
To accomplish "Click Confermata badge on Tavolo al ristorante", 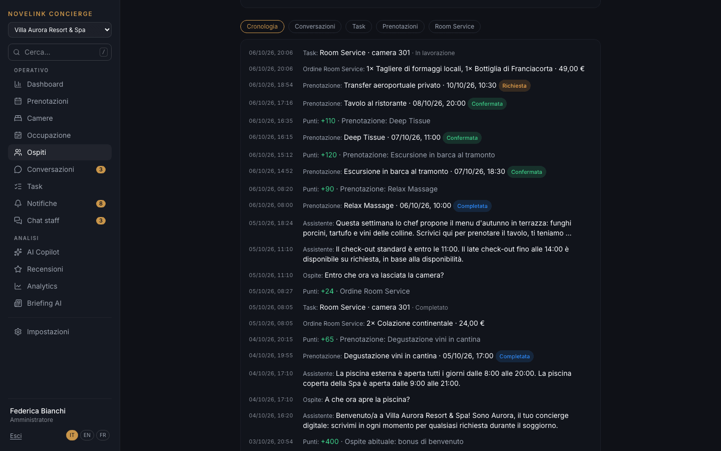I will [487, 104].
